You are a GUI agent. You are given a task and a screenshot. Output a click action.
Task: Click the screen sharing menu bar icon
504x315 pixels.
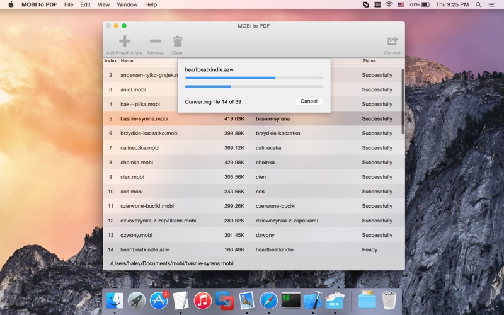pyautogui.click(x=365, y=4)
